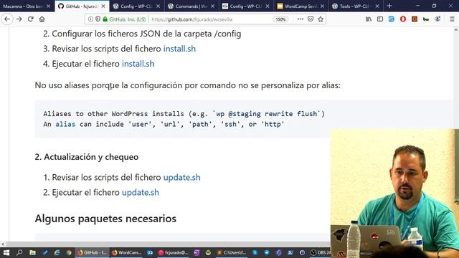Open update.sh link in 'Revisar los scripts'
Screen dimensions: 459x258
click(x=181, y=177)
